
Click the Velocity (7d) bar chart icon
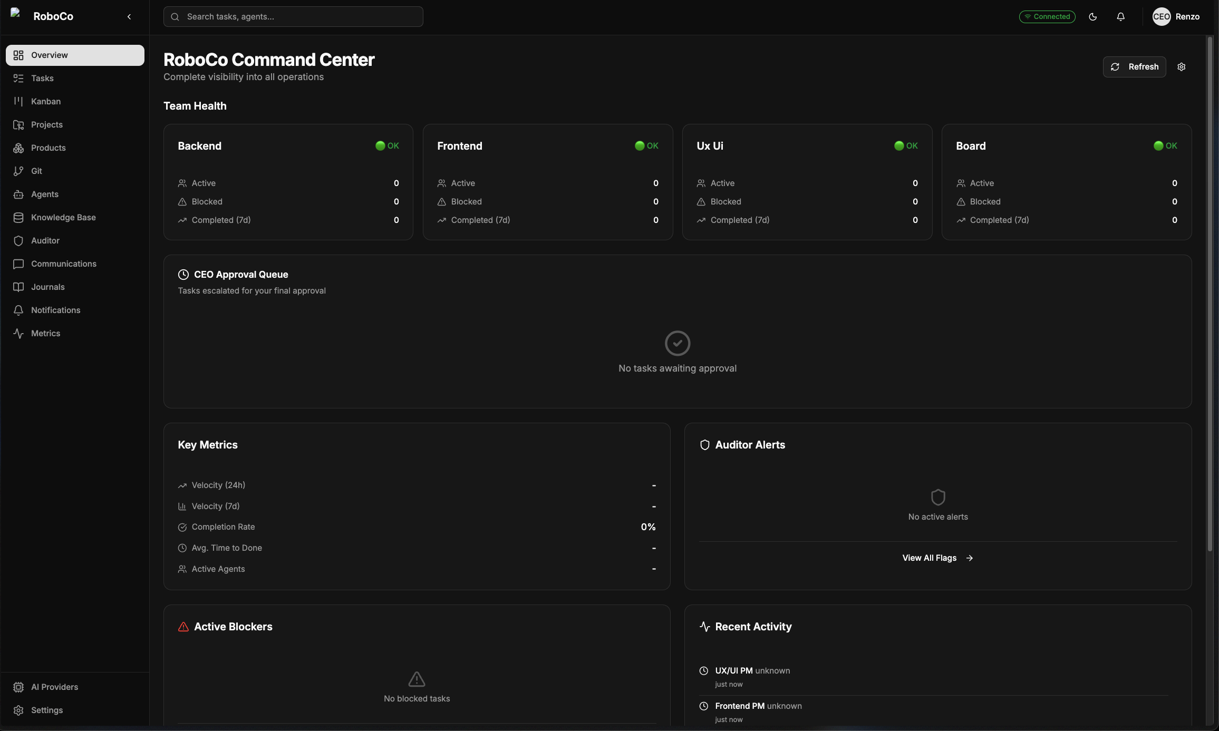(182, 506)
